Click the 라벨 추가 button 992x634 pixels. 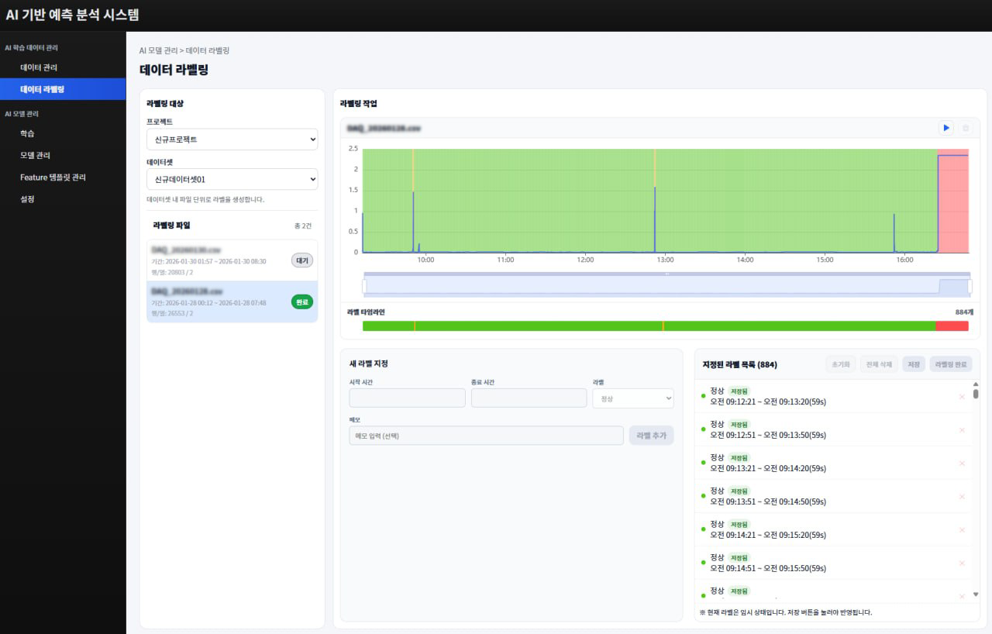tap(651, 436)
